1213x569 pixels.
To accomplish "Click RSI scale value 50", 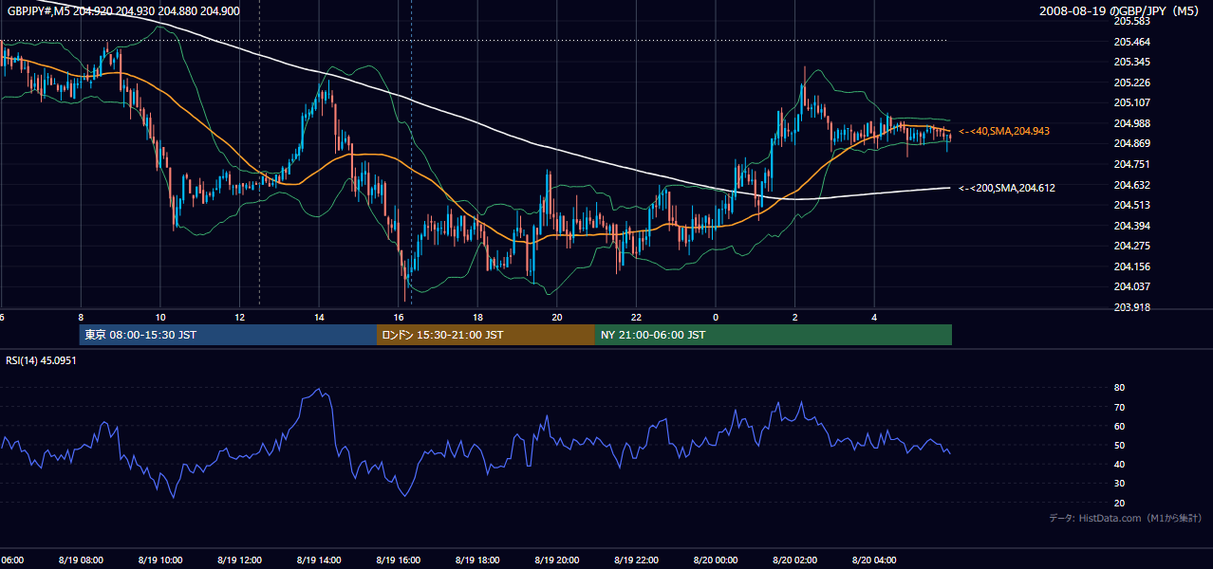I will point(1119,445).
